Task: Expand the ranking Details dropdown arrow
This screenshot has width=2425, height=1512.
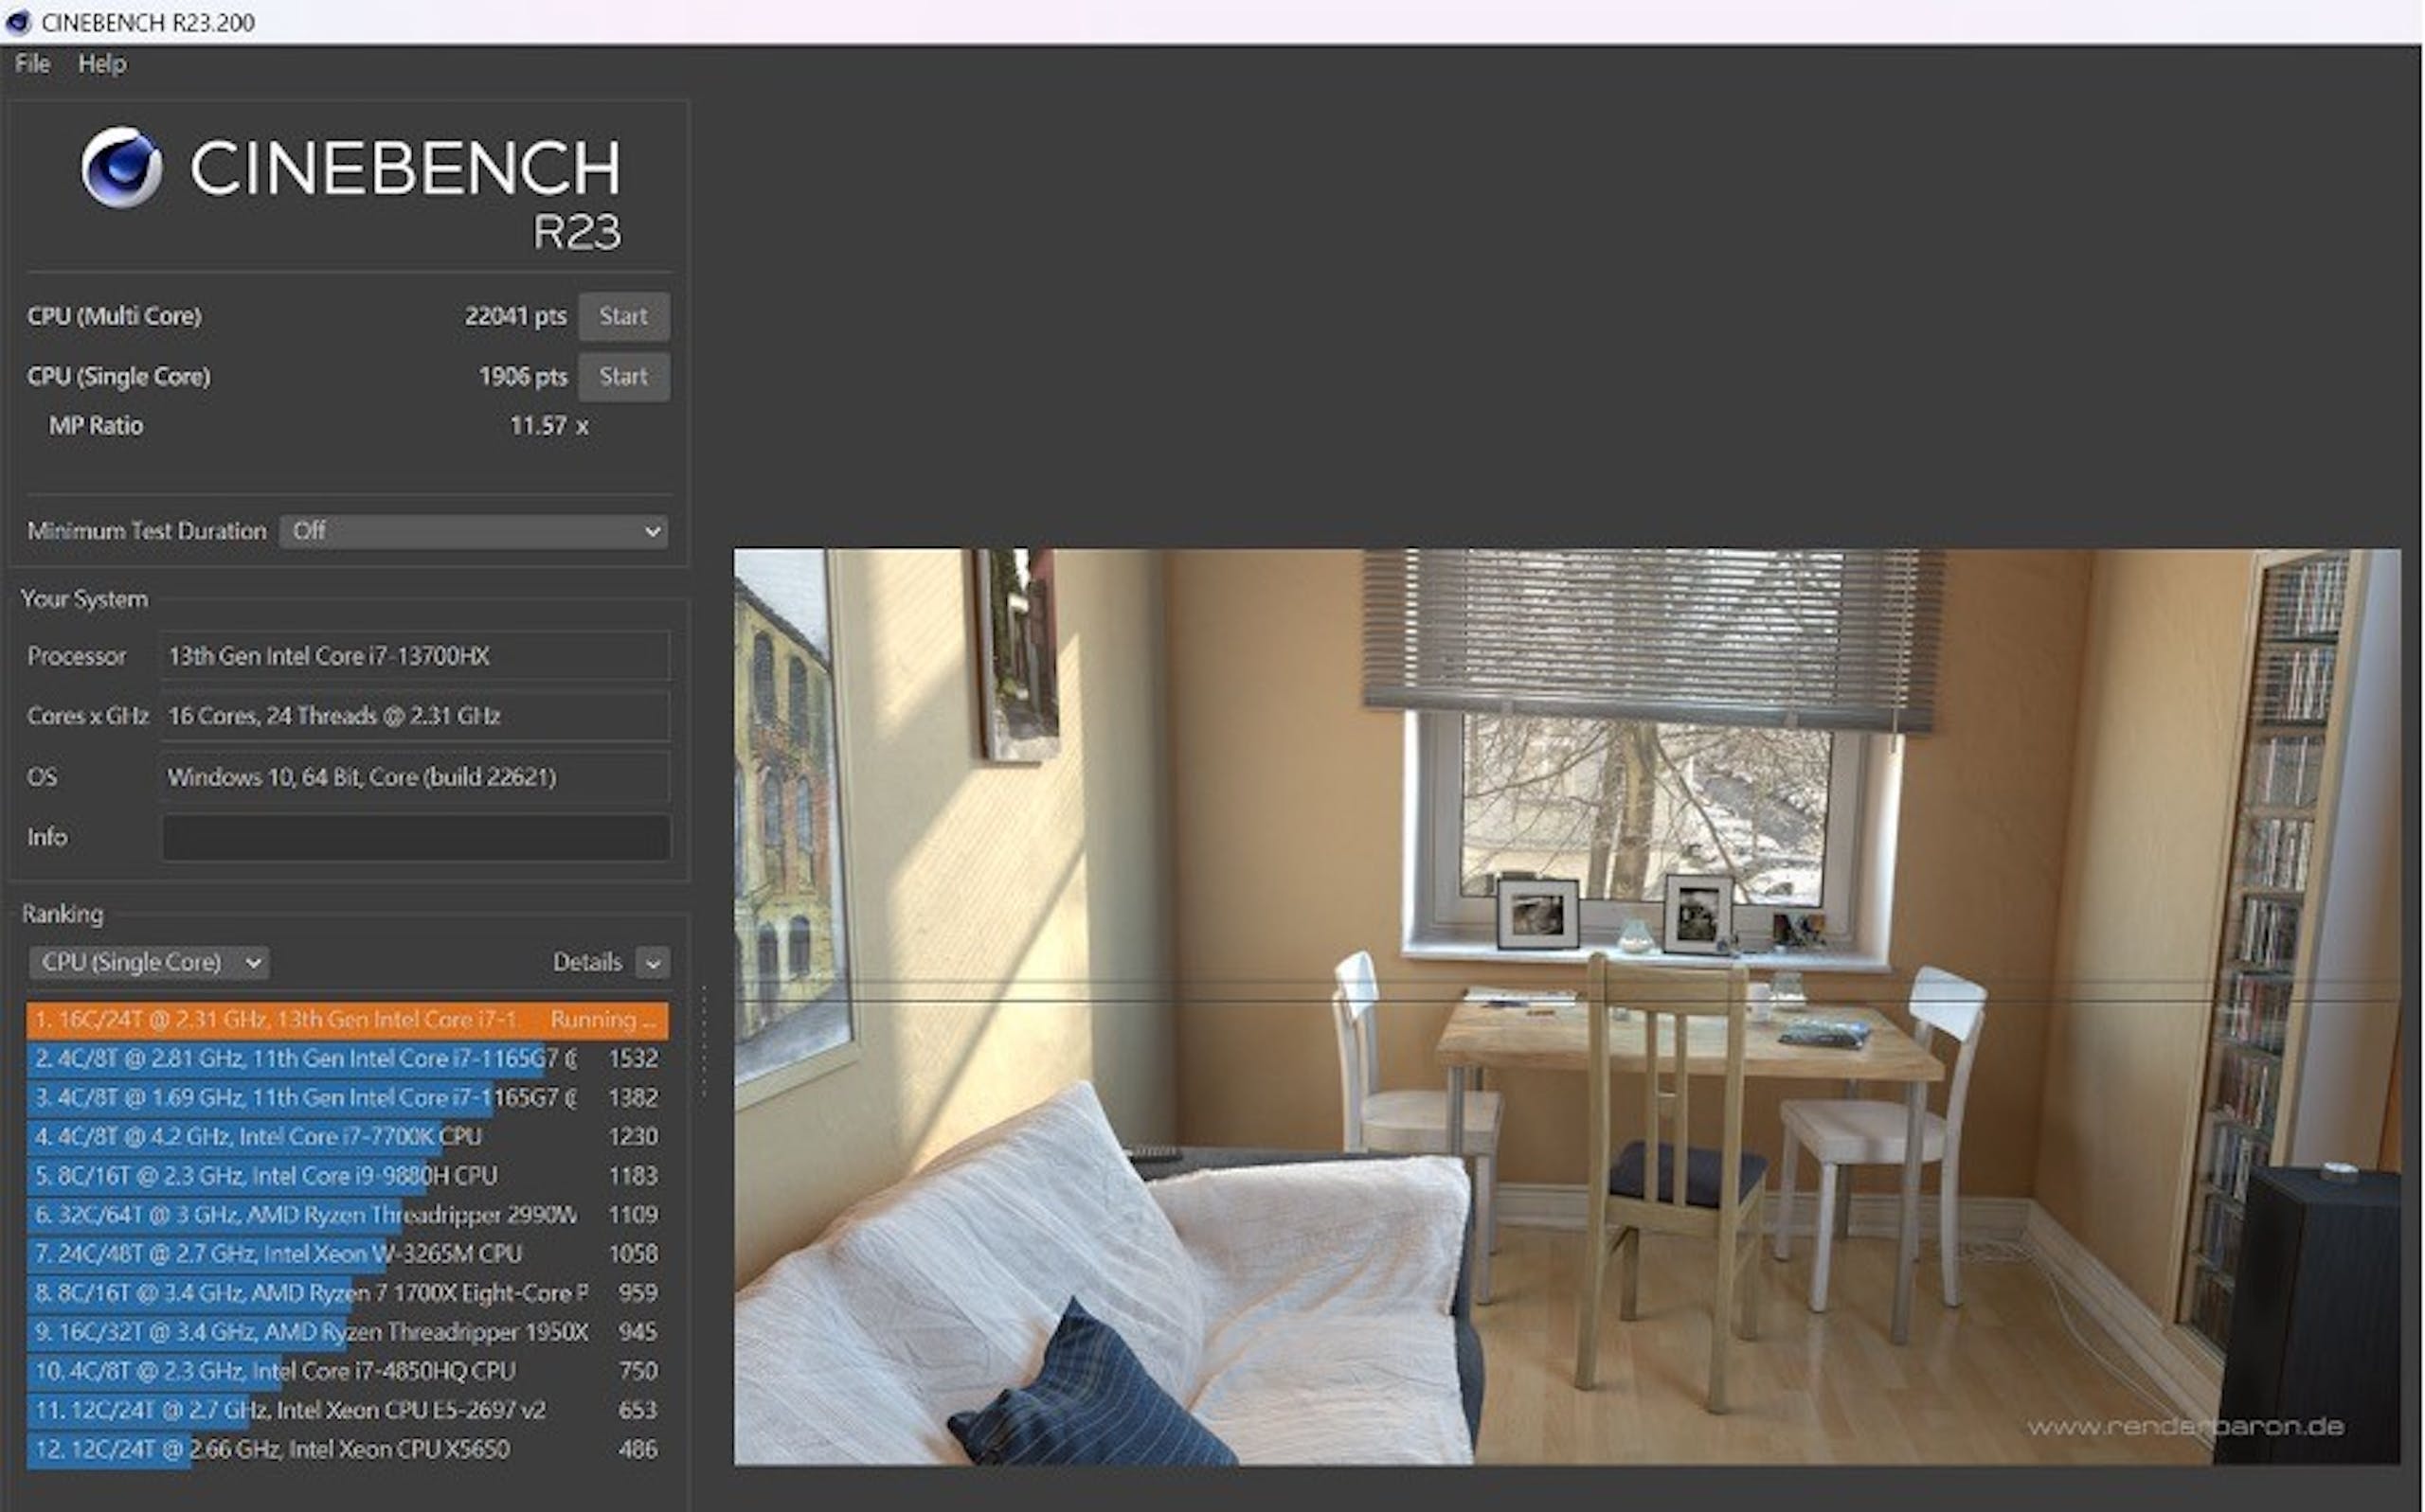Action: coord(654,963)
